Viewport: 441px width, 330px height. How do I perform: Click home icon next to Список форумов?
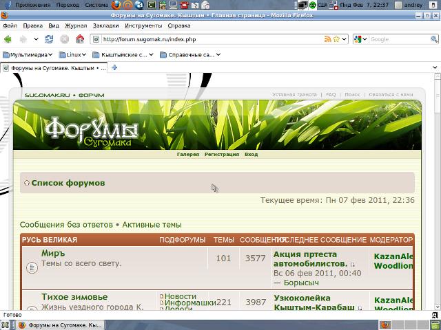(x=27, y=183)
